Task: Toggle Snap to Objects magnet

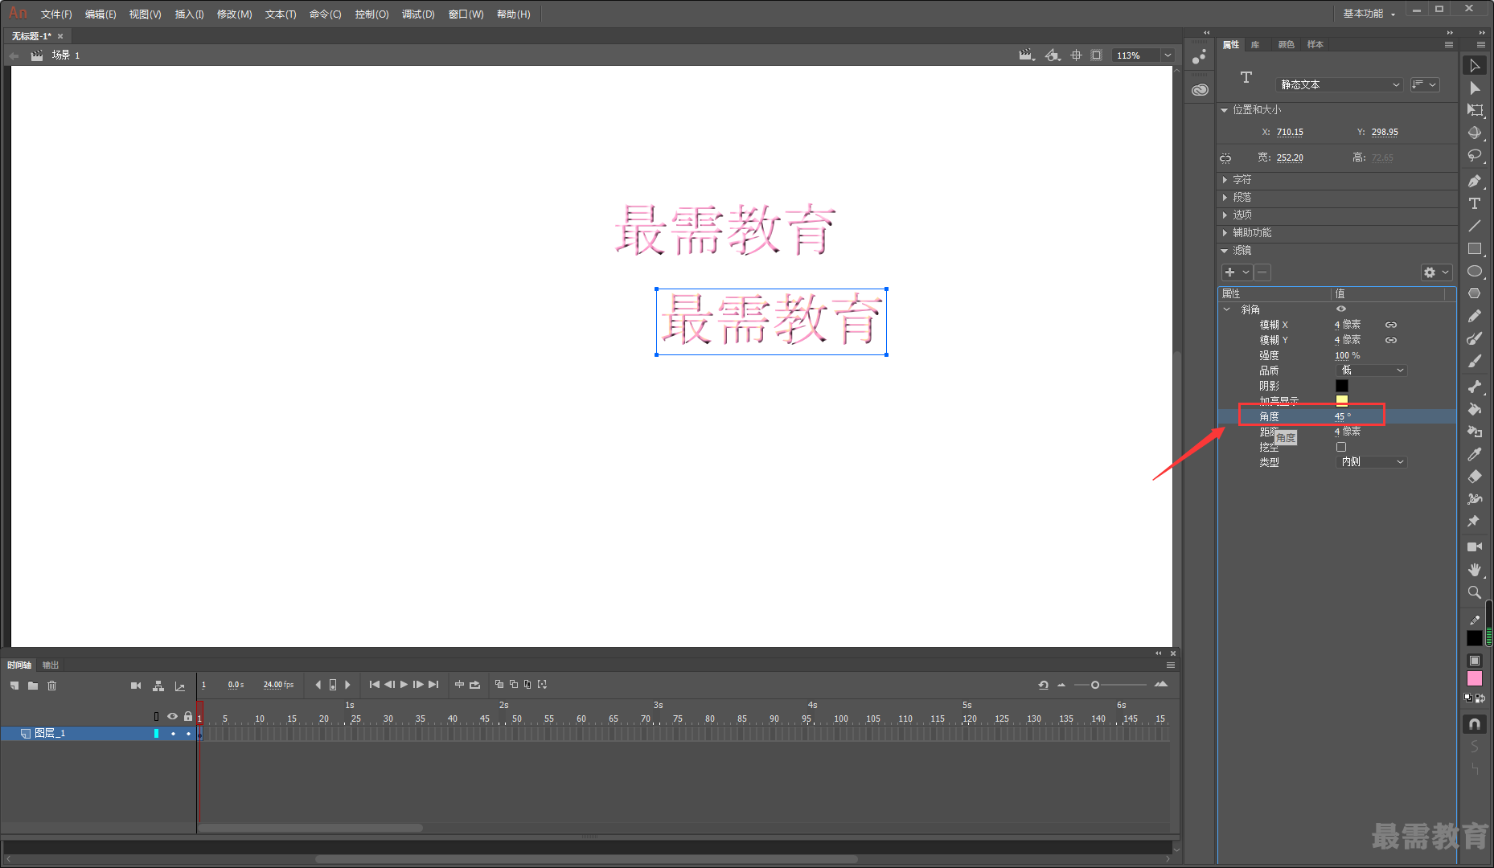Action: [1475, 724]
